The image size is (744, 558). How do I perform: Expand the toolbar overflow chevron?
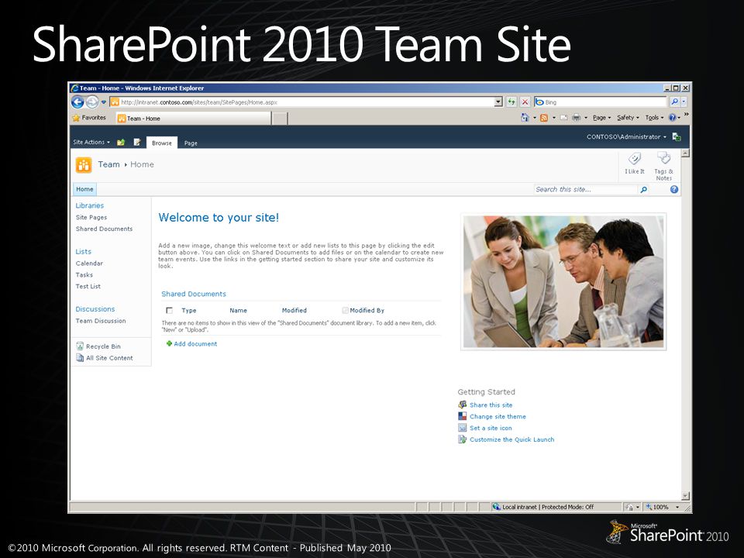point(686,115)
